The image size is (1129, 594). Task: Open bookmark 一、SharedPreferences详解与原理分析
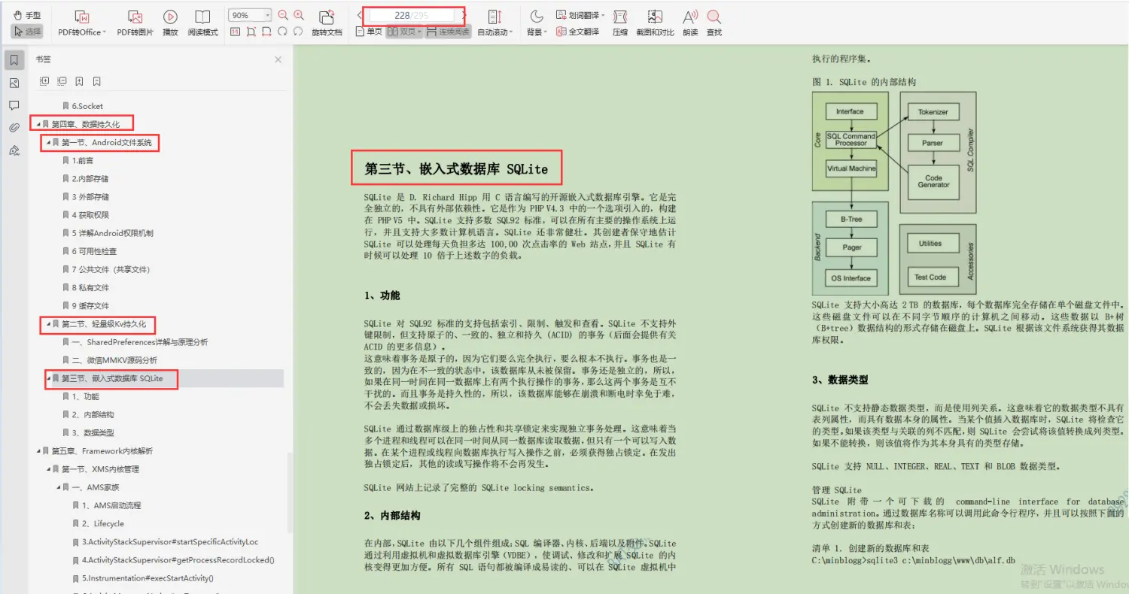pos(141,342)
